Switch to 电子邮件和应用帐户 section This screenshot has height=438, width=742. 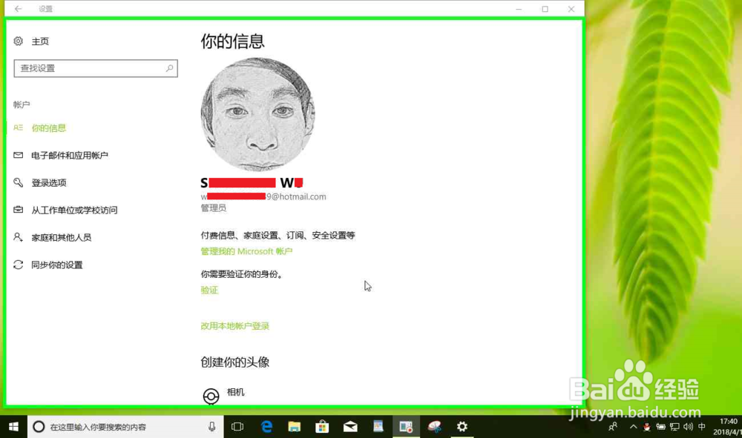(x=70, y=155)
